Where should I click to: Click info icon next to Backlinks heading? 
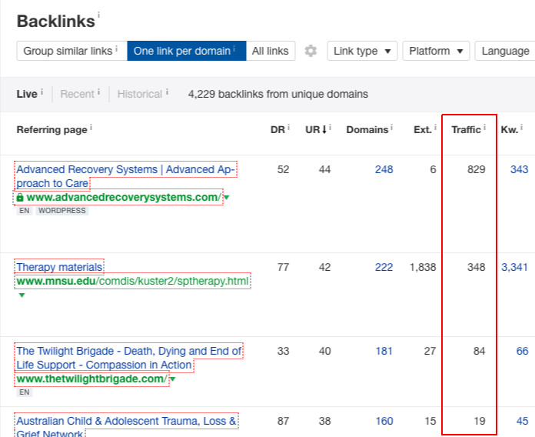click(98, 15)
